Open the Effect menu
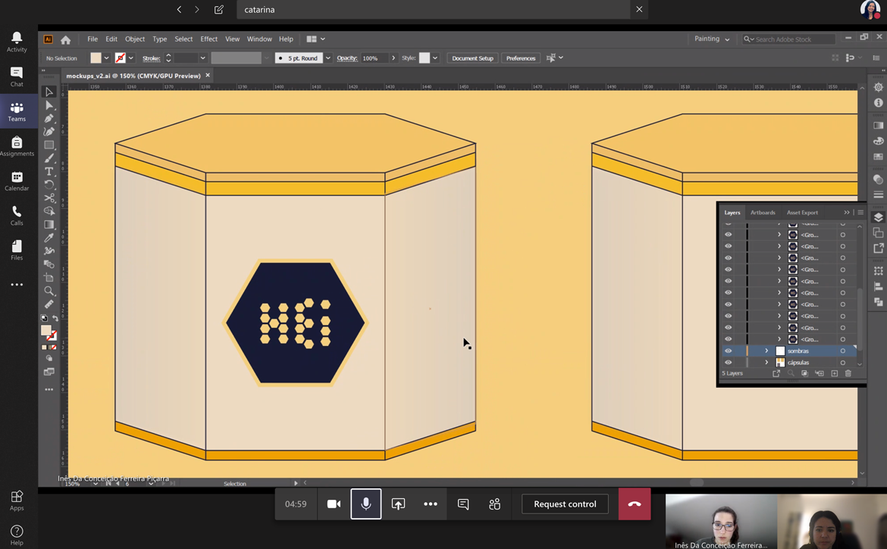Screen dimensions: 887x549 tap(208, 39)
